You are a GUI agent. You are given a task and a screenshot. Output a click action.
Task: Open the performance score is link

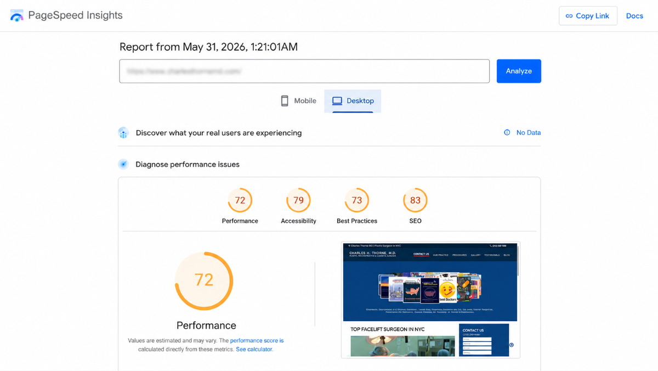point(257,341)
